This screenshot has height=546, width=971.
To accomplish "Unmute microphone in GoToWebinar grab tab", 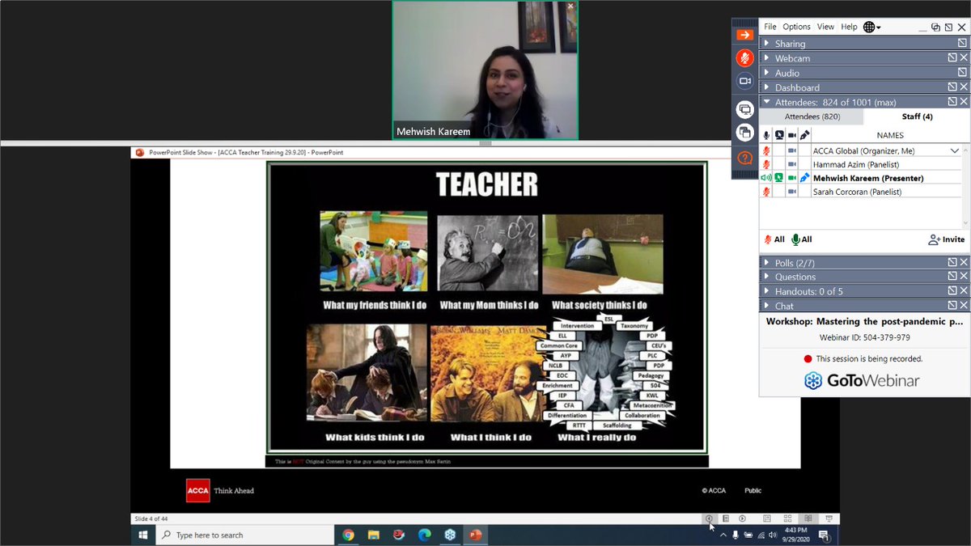I will click(x=744, y=58).
